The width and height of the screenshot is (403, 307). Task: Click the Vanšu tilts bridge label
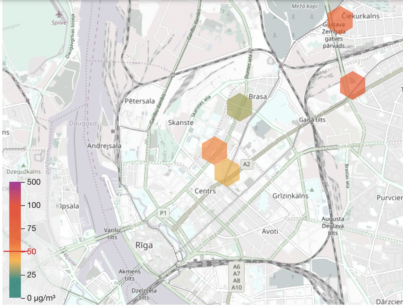(x=112, y=234)
